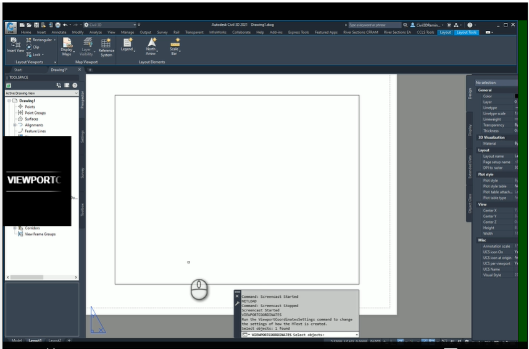Open the Civil3DRemin account menu

(x=427, y=25)
